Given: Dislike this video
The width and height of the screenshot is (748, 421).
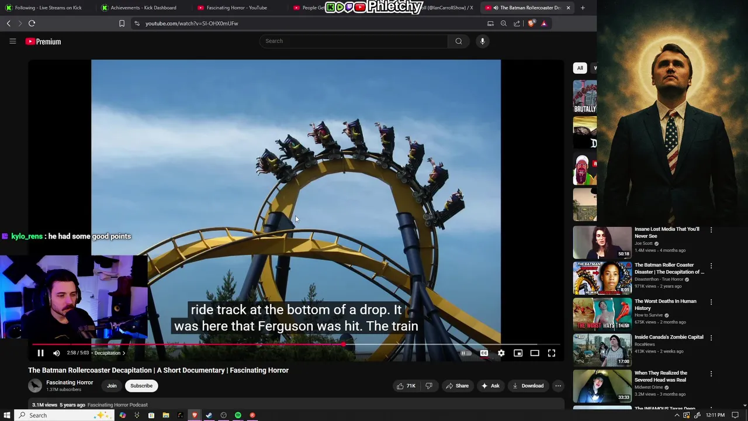Looking at the screenshot, I should tap(429, 386).
